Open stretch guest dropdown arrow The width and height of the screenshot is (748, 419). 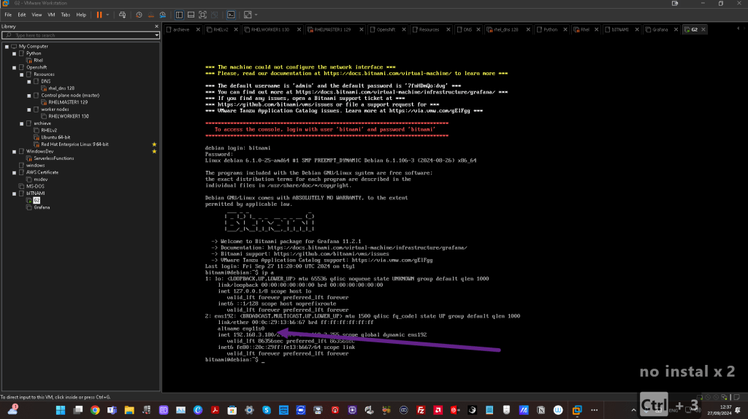coord(256,15)
